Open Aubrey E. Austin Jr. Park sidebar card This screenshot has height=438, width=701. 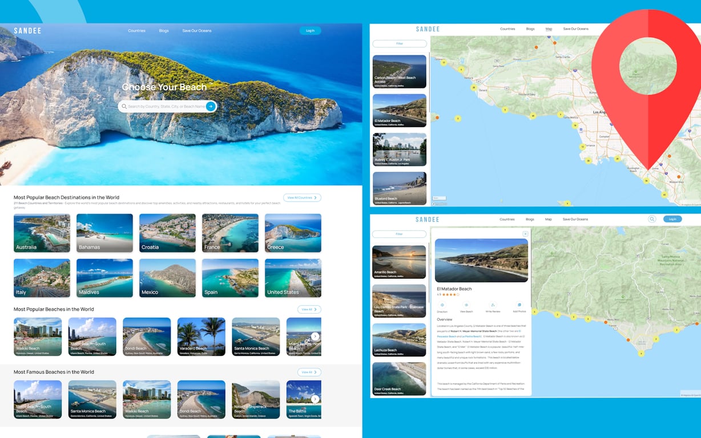click(x=400, y=149)
